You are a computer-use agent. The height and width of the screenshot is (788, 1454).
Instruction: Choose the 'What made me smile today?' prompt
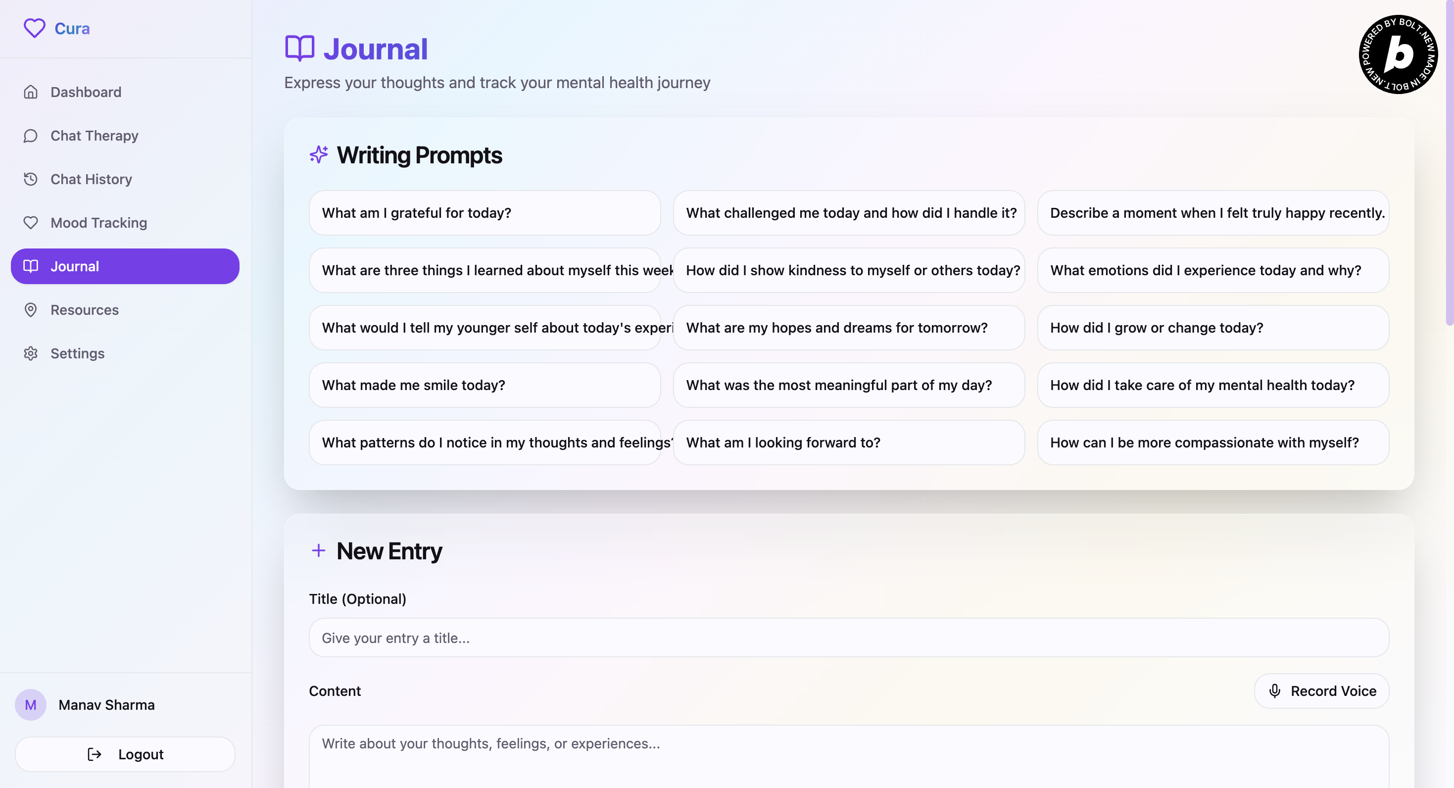[x=485, y=385]
